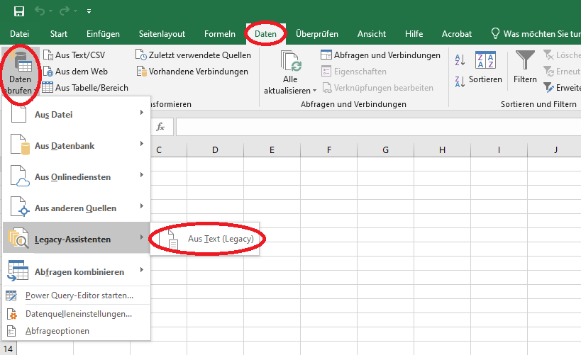The height and width of the screenshot is (355, 581).
Task: Select Legacy-Assistenten menu entry
Action: click(77, 239)
